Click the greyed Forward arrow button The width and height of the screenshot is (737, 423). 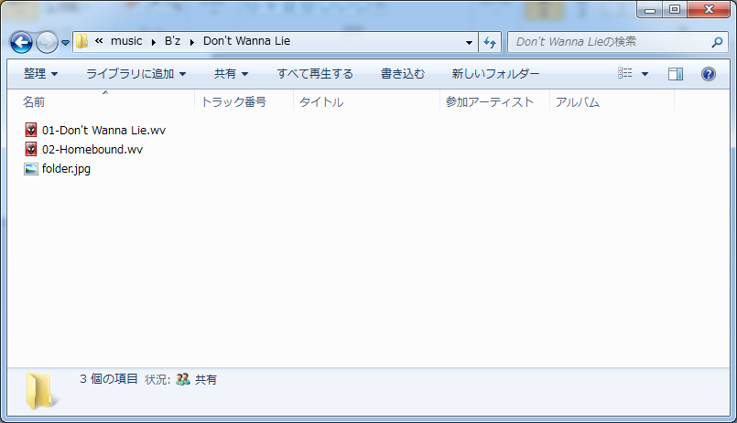(47, 43)
